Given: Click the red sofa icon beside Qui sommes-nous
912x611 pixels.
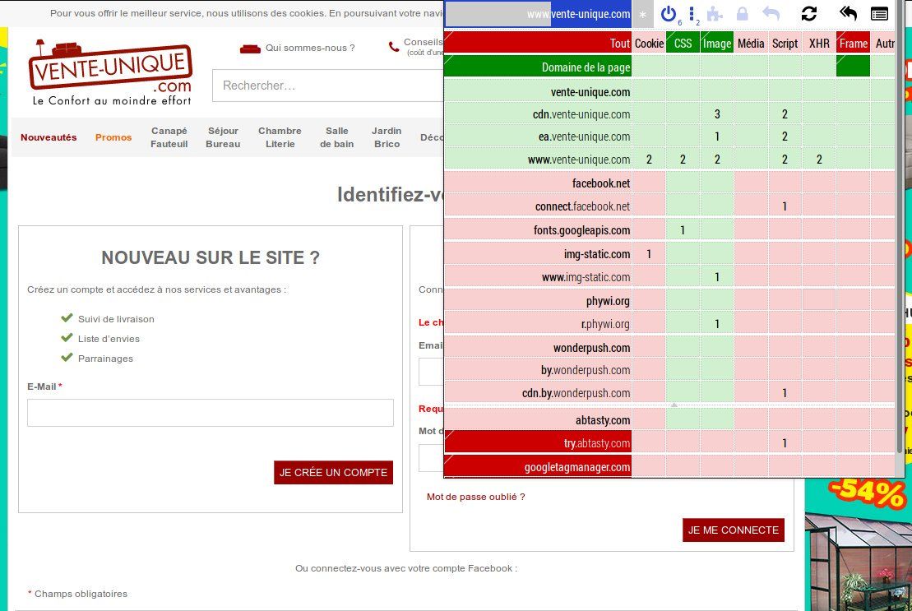Looking at the screenshot, I should click(x=250, y=48).
